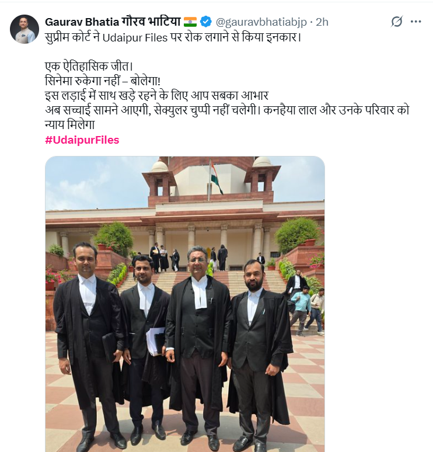Open Gaurav Bhatia's profile avatar
This screenshot has height=452, width=433.
[25, 29]
